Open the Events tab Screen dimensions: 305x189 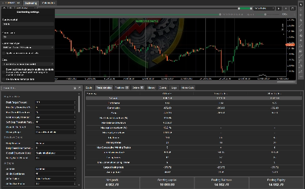pos(163,88)
